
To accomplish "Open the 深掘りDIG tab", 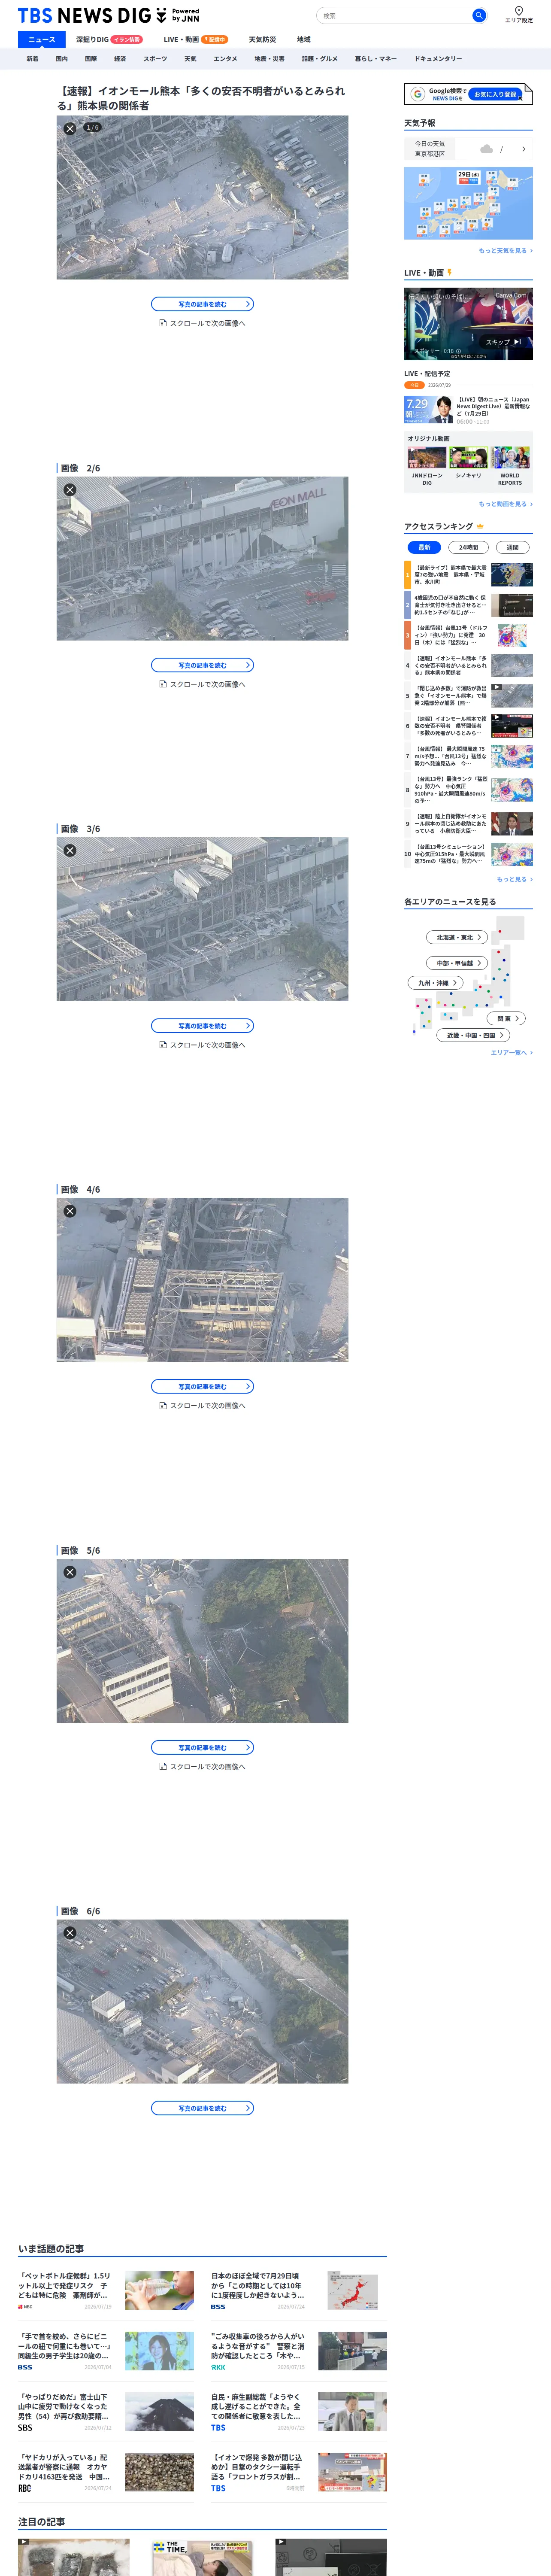I will coord(109,40).
